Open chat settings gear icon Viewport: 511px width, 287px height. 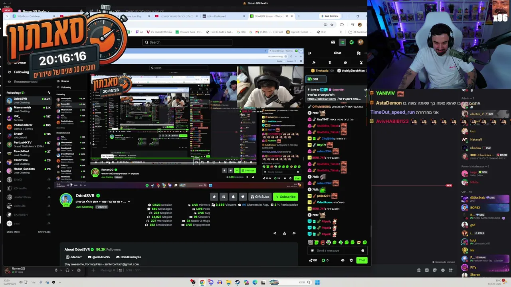351,260
